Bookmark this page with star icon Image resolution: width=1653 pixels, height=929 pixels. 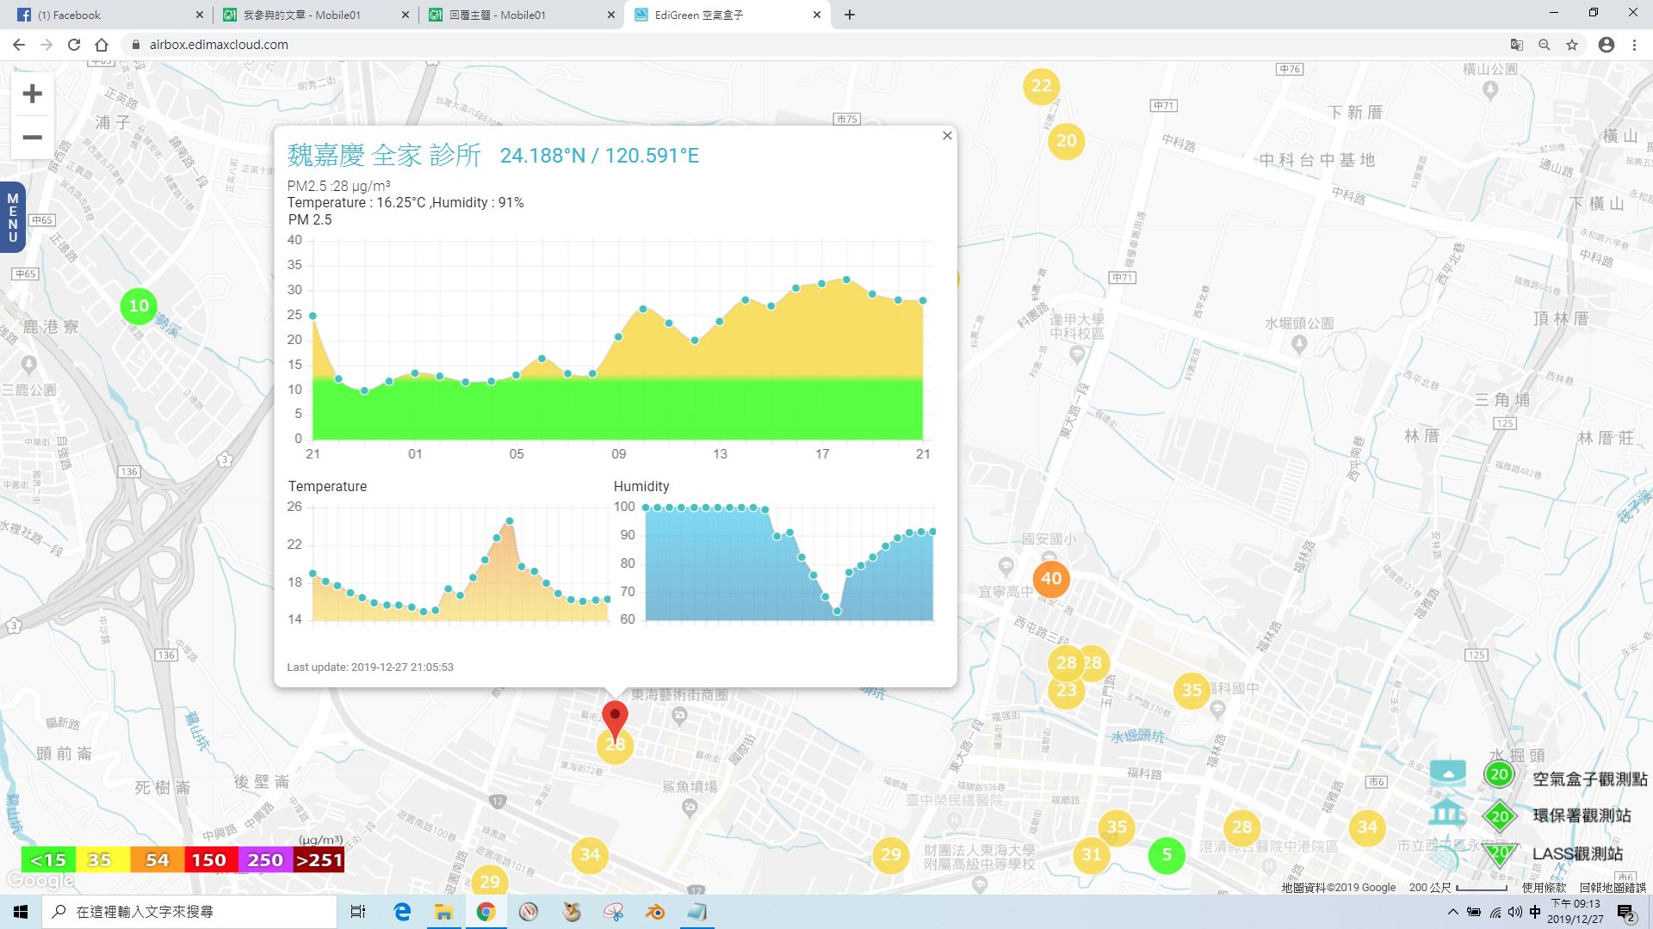[x=1572, y=45]
